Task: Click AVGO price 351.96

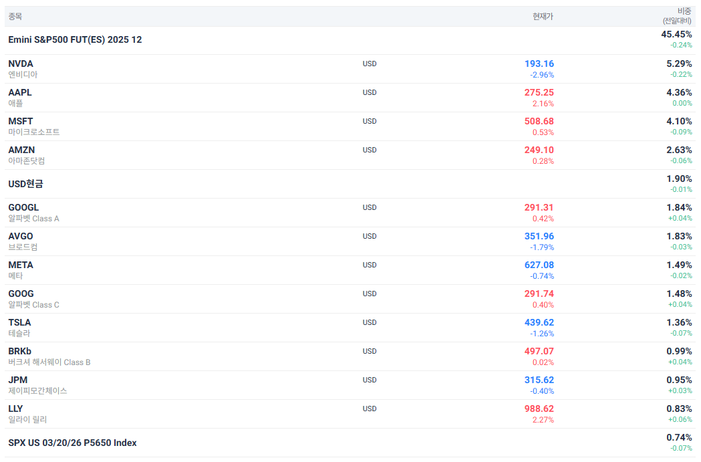Action: (539, 236)
